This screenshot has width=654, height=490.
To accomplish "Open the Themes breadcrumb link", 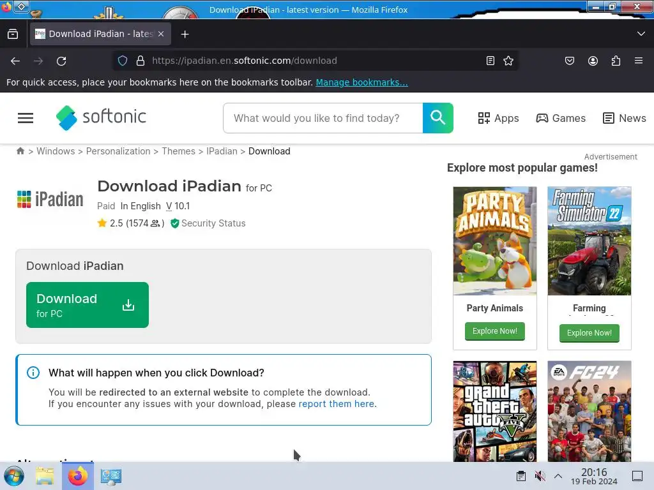I will pyautogui.click(x=178, y=151).
